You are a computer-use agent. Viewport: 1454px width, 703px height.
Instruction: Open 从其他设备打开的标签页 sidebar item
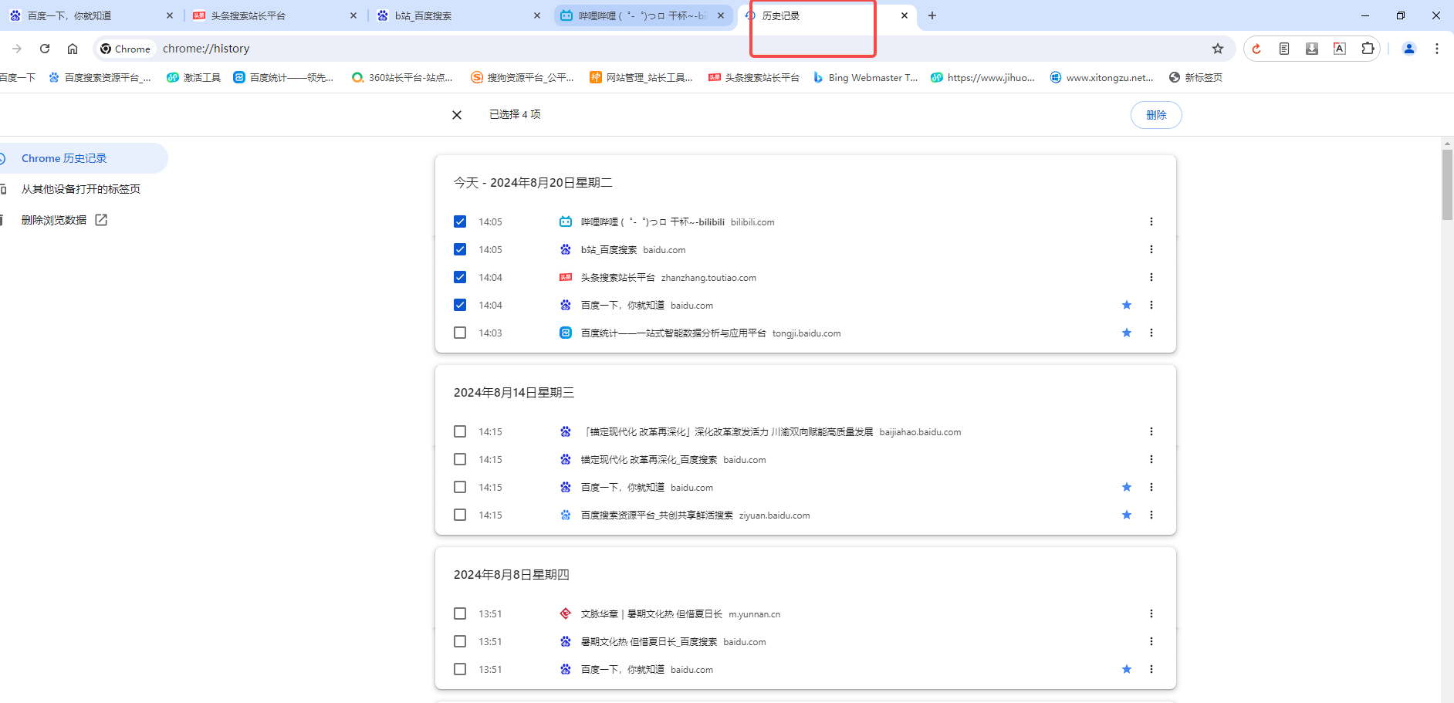(81, 189)
